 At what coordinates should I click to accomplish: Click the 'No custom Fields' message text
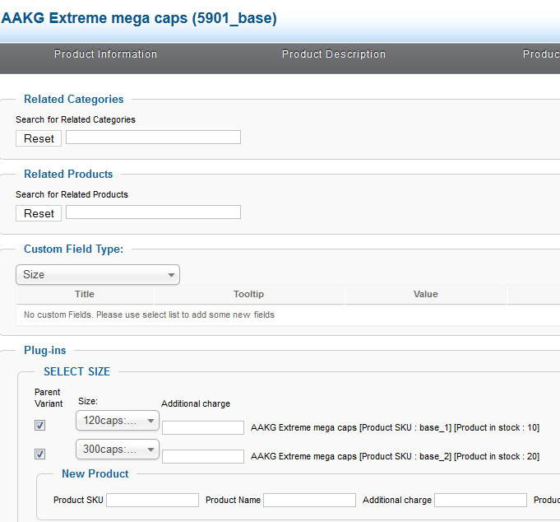(149, 315)
